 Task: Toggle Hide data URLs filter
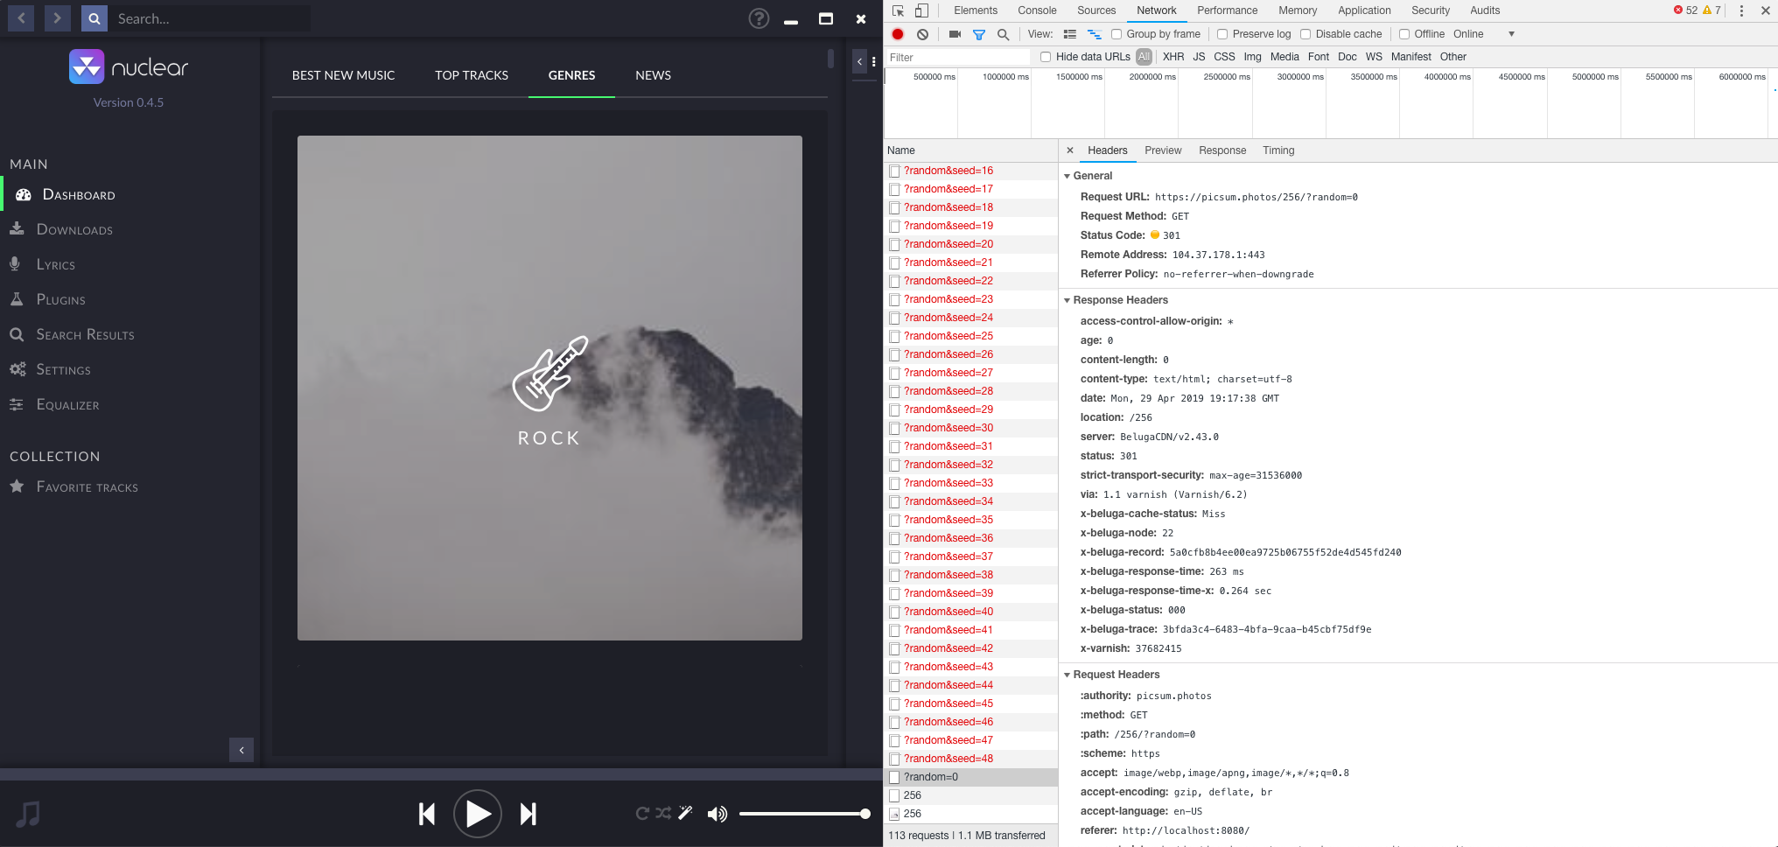pyautogui.click(x=1045, y=56)
